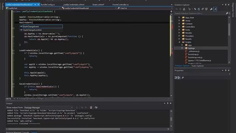The height and width of the screenshot is (133, 236).
Task: Collapse the LoadCredentials method outline
Action: (x=14, y=51)
